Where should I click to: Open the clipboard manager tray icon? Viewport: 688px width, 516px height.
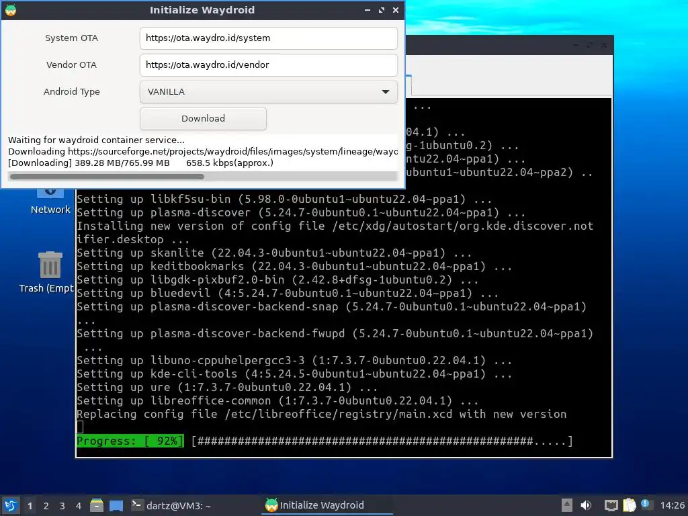pyautogui.click(x=629, y=505)
